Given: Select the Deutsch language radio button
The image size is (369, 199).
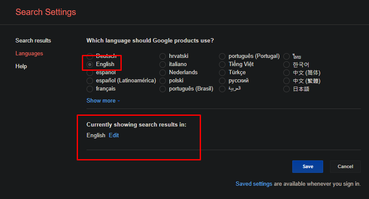Looking at the screenshot, I should click(x=90, y=56).
